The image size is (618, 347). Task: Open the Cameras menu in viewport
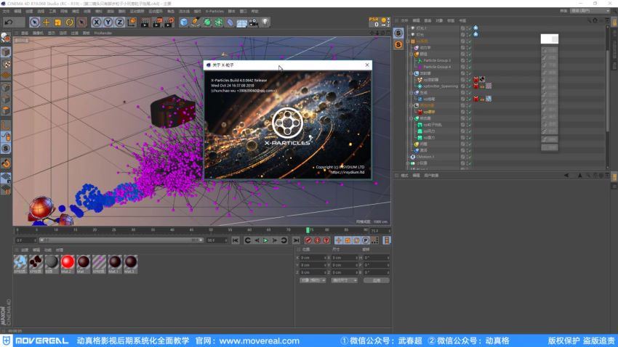(x=39, y=33)
